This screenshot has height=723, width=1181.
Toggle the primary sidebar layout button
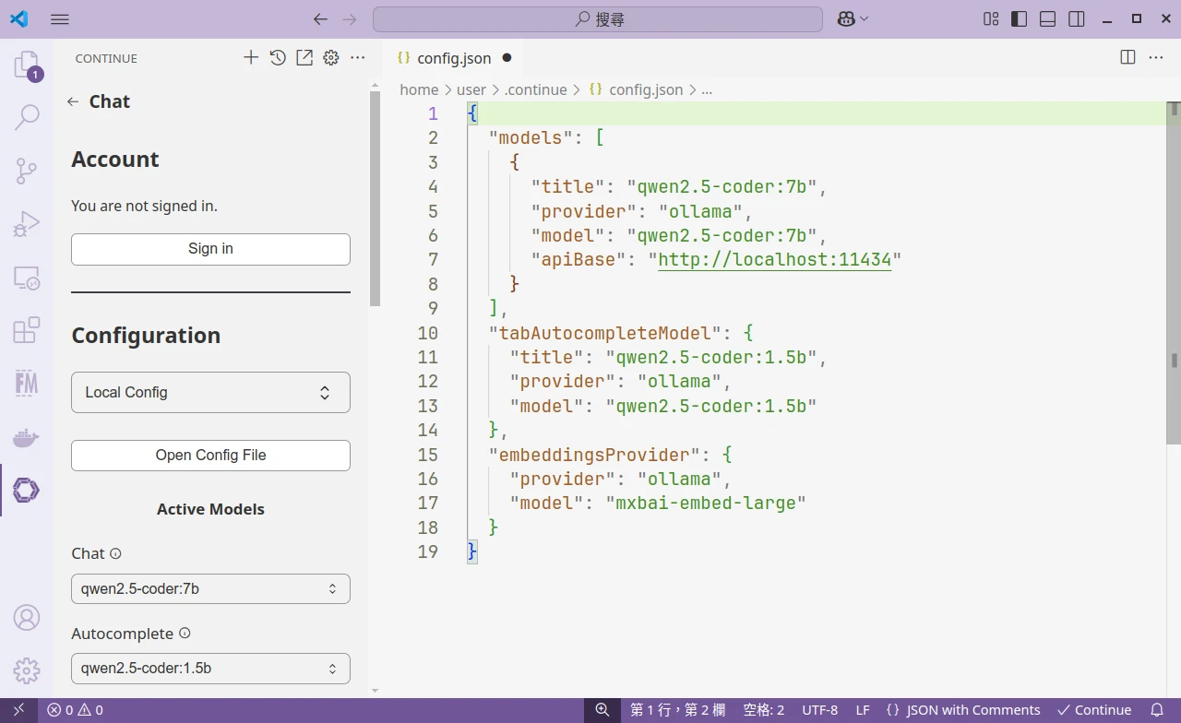click(x=1020, y=18)
